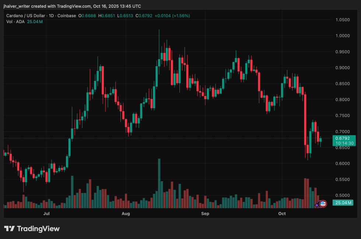Click the Jul label on the time axis
Viewport: 361px width, 239px height.
click(46, 214)
